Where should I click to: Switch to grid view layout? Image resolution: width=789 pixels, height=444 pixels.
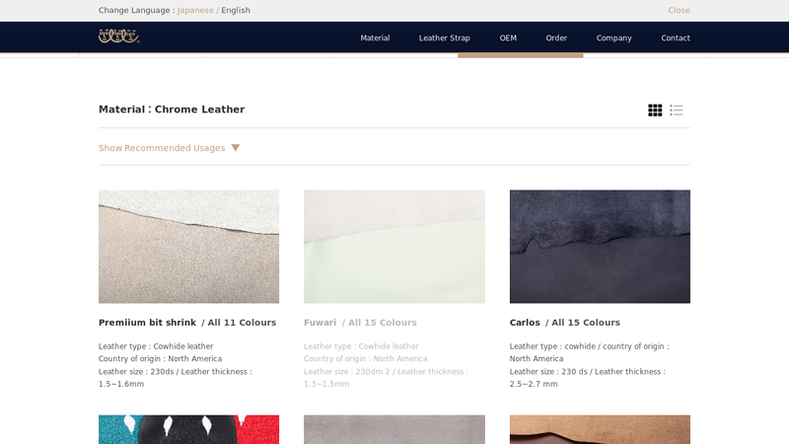click(x=655, y=111)
